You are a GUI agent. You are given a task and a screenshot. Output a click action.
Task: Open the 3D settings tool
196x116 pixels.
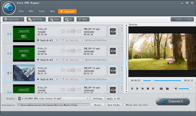[69, 19]
